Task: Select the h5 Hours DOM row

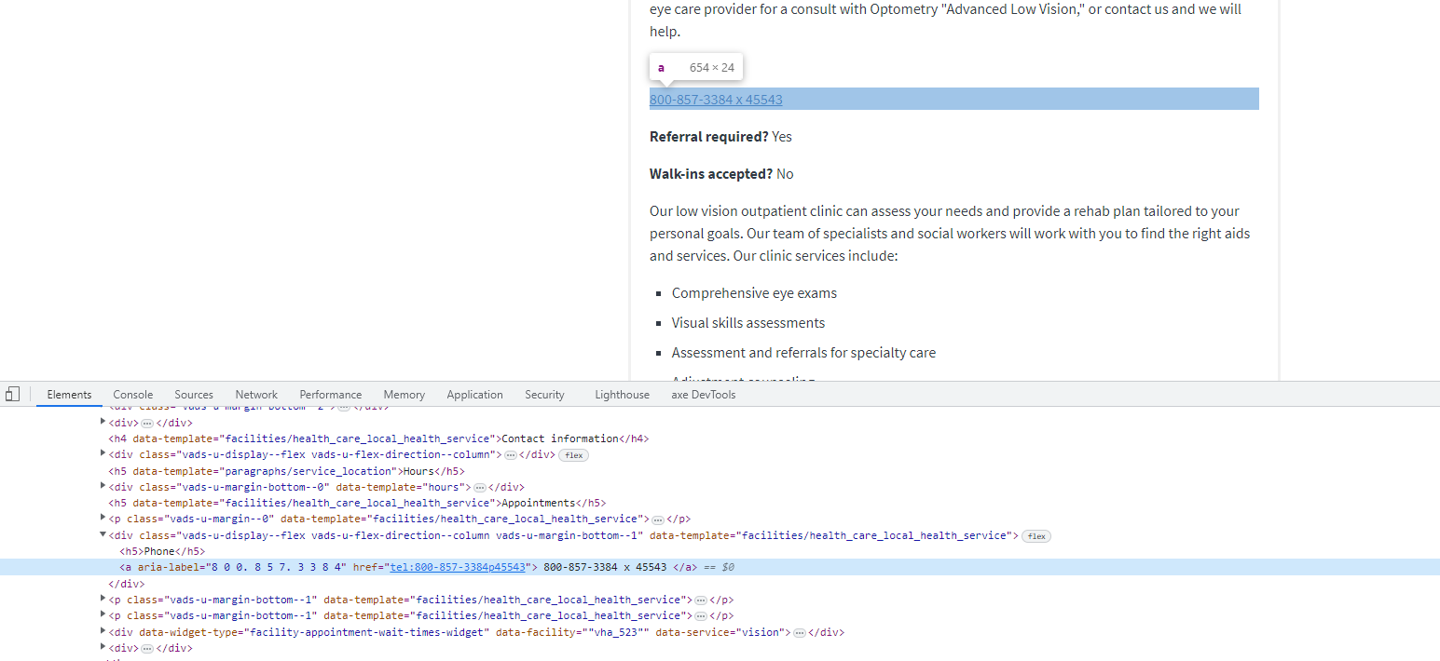Action: point(286,471)
